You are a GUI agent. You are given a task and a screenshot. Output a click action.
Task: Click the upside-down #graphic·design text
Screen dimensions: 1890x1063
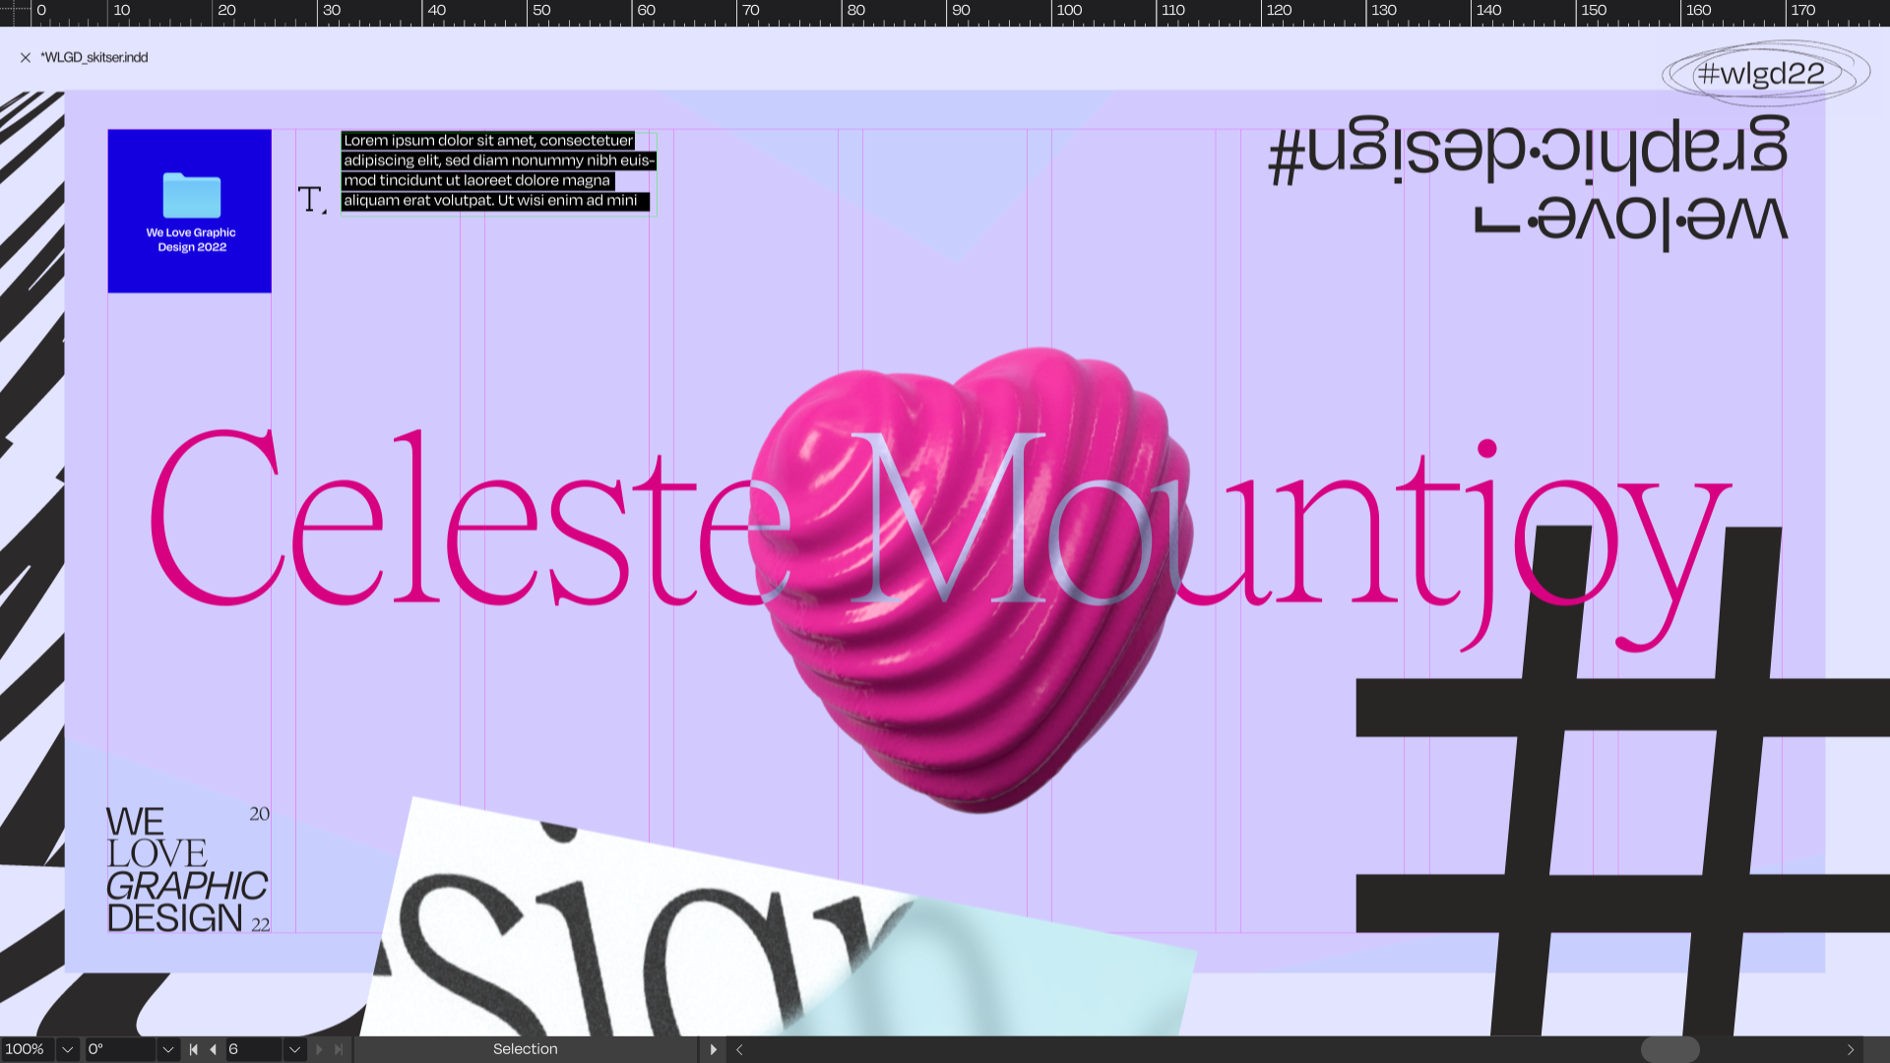1529,150
